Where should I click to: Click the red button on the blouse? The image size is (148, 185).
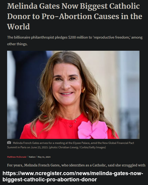(70, 126)
